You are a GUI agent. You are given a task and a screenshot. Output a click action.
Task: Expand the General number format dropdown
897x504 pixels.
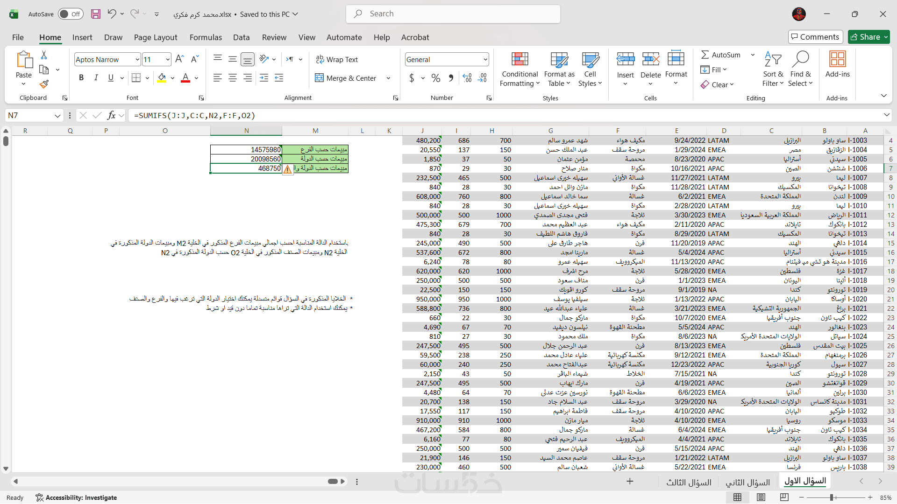485,59
